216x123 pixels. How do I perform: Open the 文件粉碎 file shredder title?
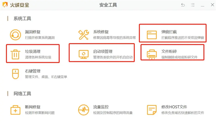point(169,52)
